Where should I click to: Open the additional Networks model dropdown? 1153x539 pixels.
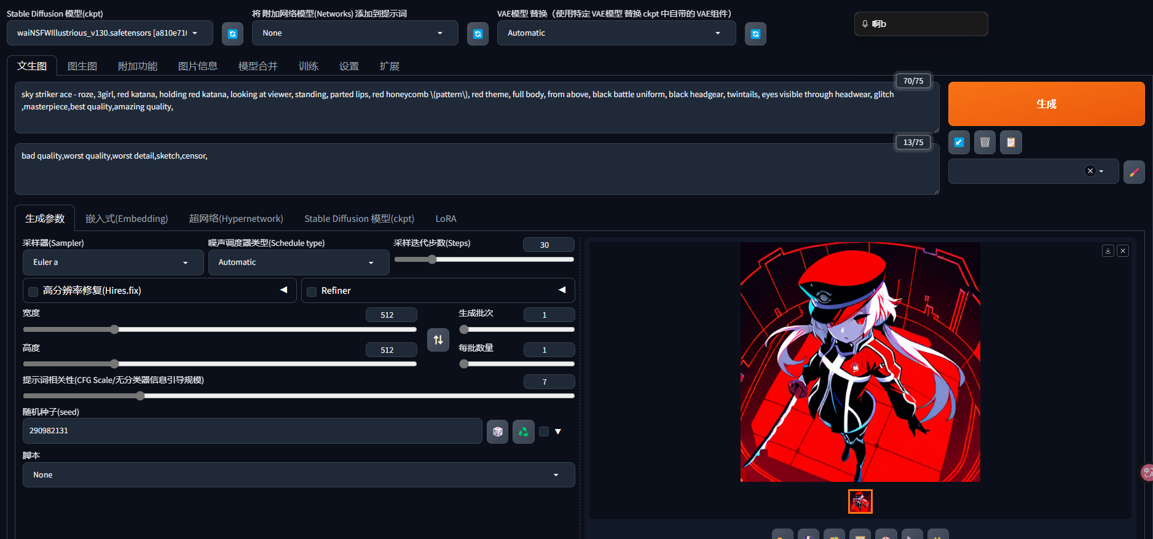355,33
